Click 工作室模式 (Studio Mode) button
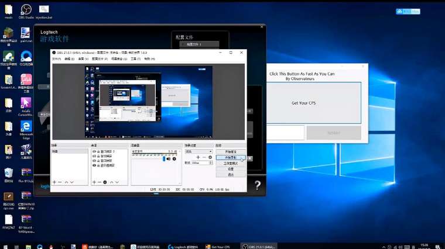Image resolution: width=445 pixels, height=249 pixels. (x=231, y=164)
